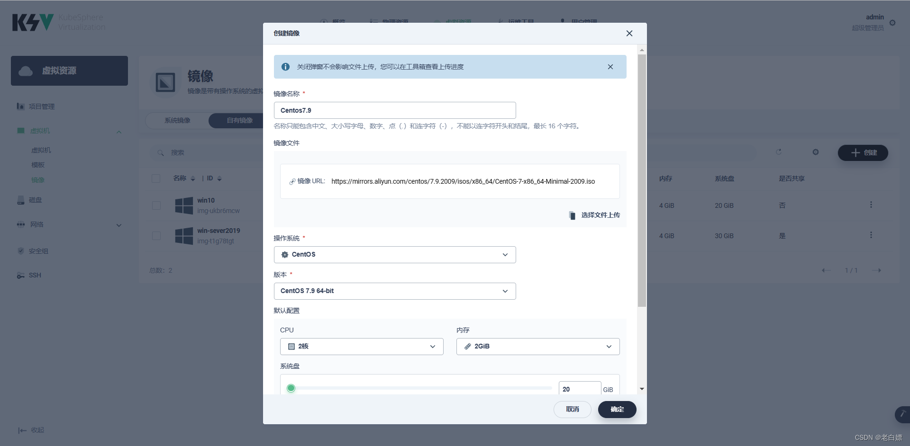910x446 pixels.
Task: Click the 创建 button on images page
Action: pyautogui.click(x=863, y=152)
